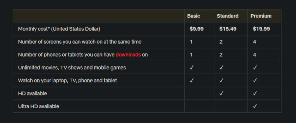Click the Monthly cost row label
296x123 pixels.
(59, 29)
